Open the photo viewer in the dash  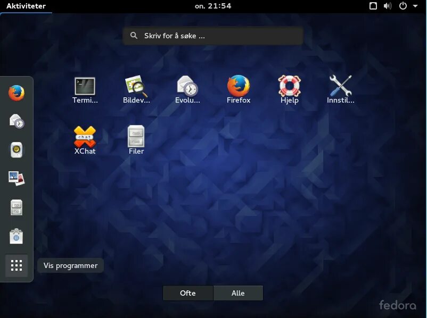click(17, 178)
